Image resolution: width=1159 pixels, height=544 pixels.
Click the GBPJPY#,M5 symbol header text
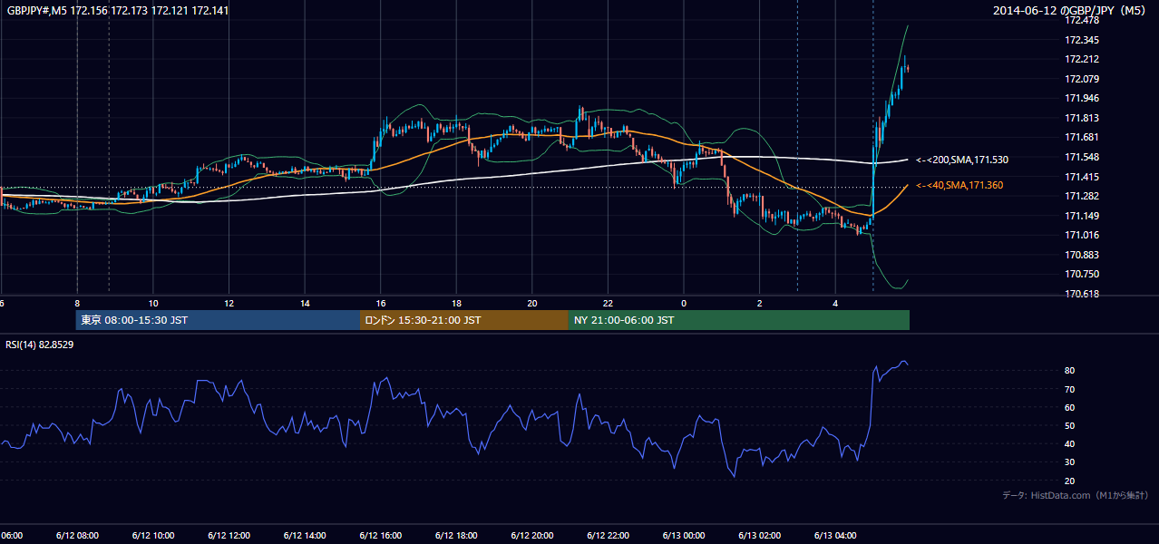(118, 11)
